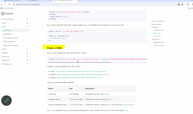Open the msgpack parser link
Image resolution: width=193 pixels, height=114 pixels.
128,104
